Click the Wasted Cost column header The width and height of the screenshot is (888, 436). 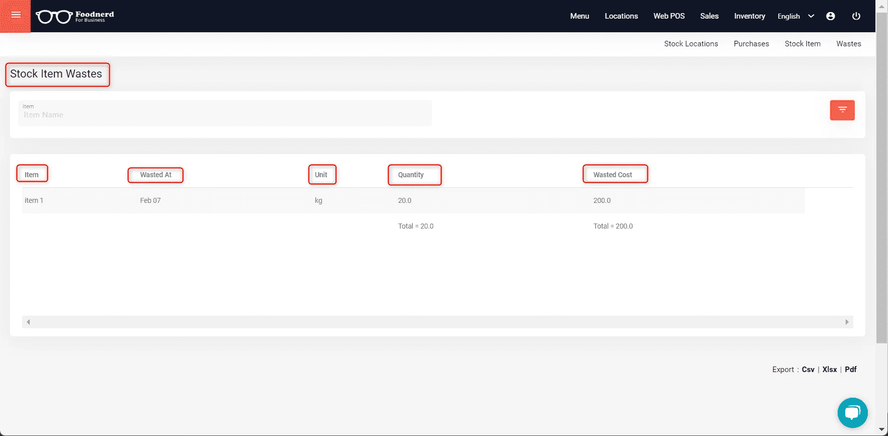coord(613,175)
